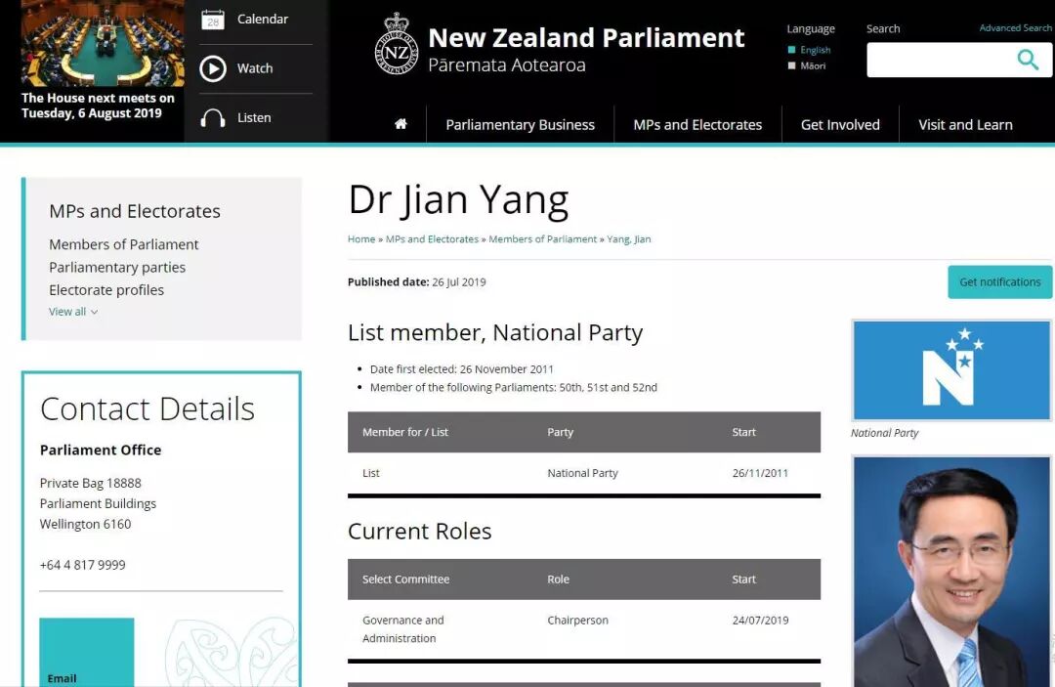Image resolution: width=1055 pixels, height=687 pixels.
Task: Click the Listen headphones icon
Action: coord(213,117)
